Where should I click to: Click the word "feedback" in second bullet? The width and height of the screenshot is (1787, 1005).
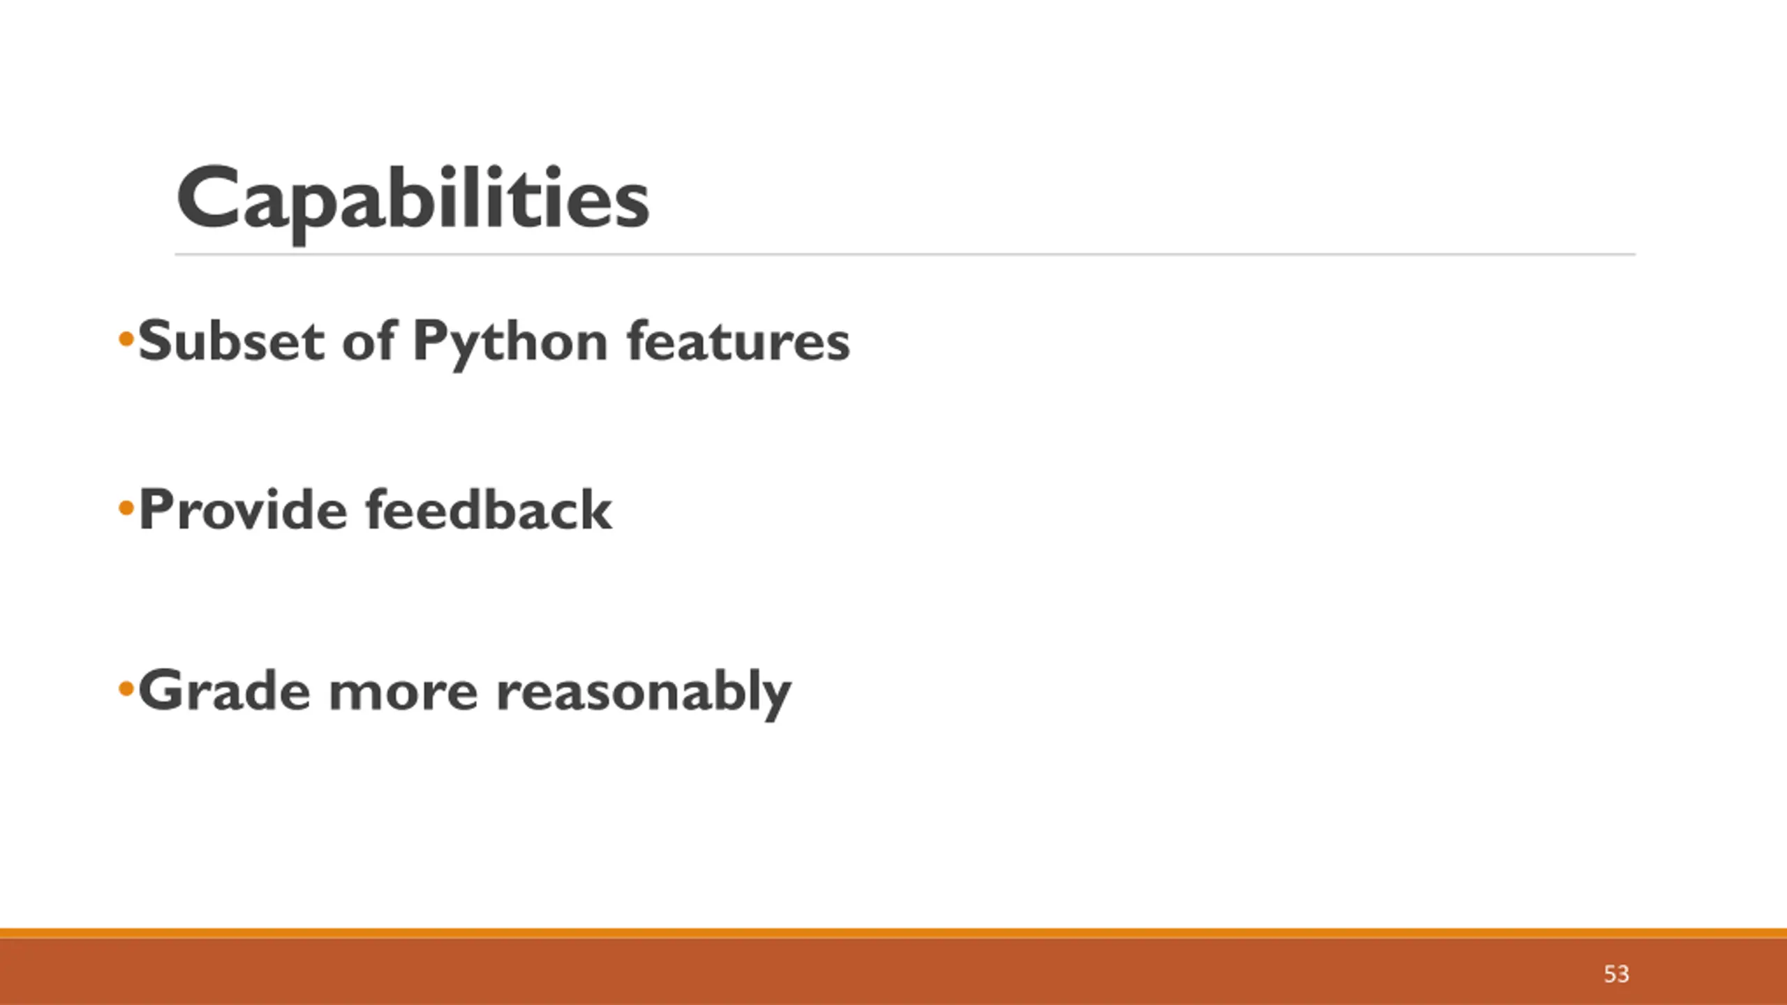click(489, 509)
